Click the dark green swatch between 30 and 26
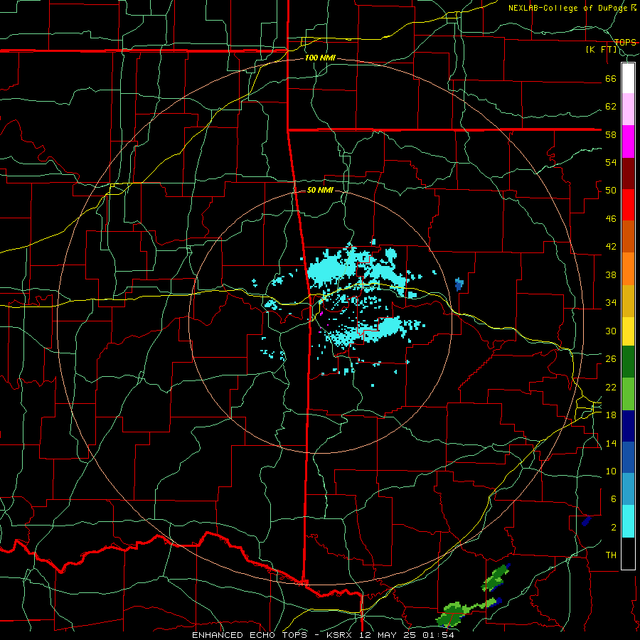 point(628,362)
